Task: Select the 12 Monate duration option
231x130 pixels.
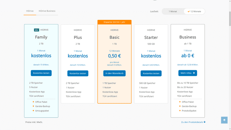Action: pyautogui.click(x=194, y=11)
